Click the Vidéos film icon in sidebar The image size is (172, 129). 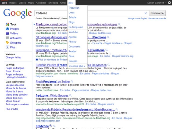pyautogui.click(x=7, y=33)
